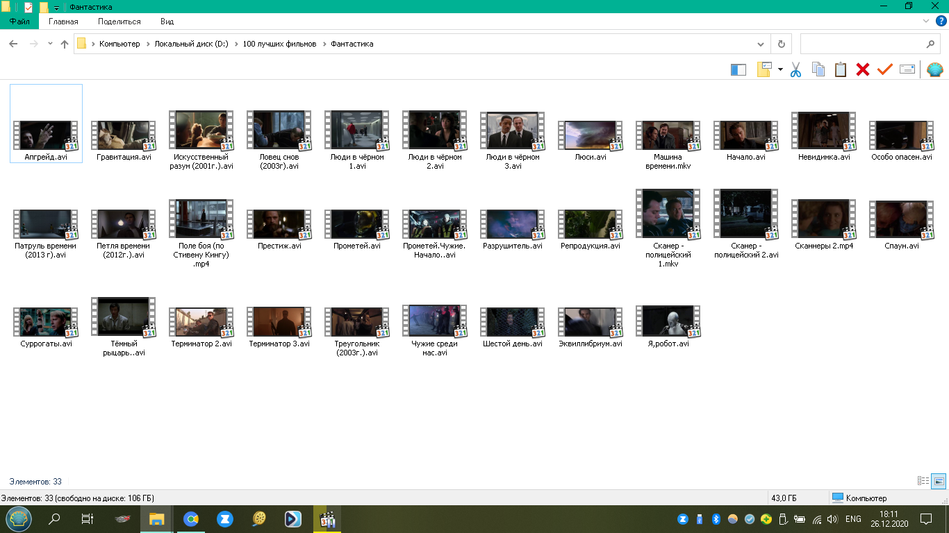Open the recent locations dropdown arrow

coord(50,44)
